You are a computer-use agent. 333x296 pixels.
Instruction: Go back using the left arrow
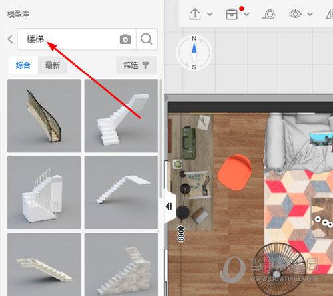pyautogui.click(x=10, y=39)
